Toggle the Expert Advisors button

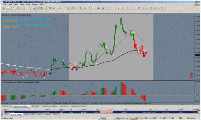[x=56, y=8]
